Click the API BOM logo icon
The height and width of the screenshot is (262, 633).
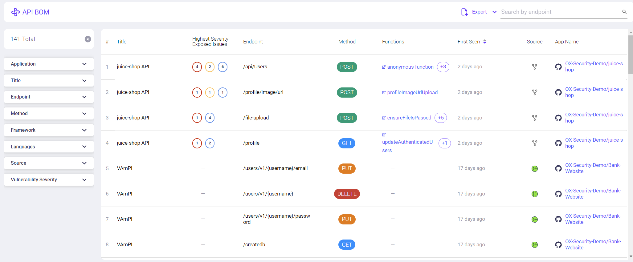15,12
